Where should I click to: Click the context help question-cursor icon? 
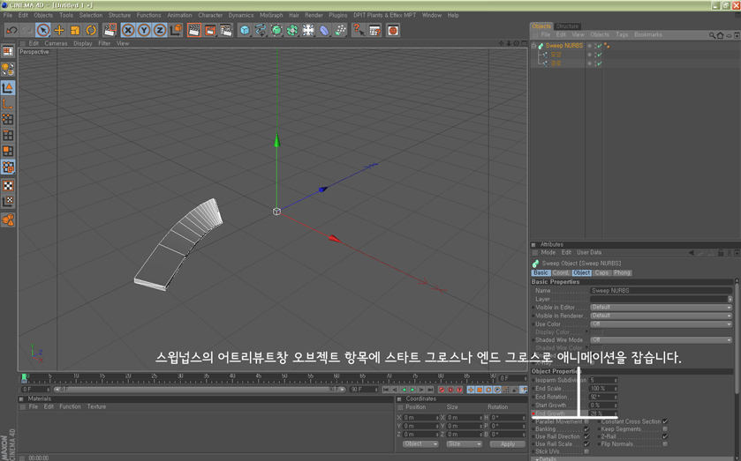tap(359, 30)
